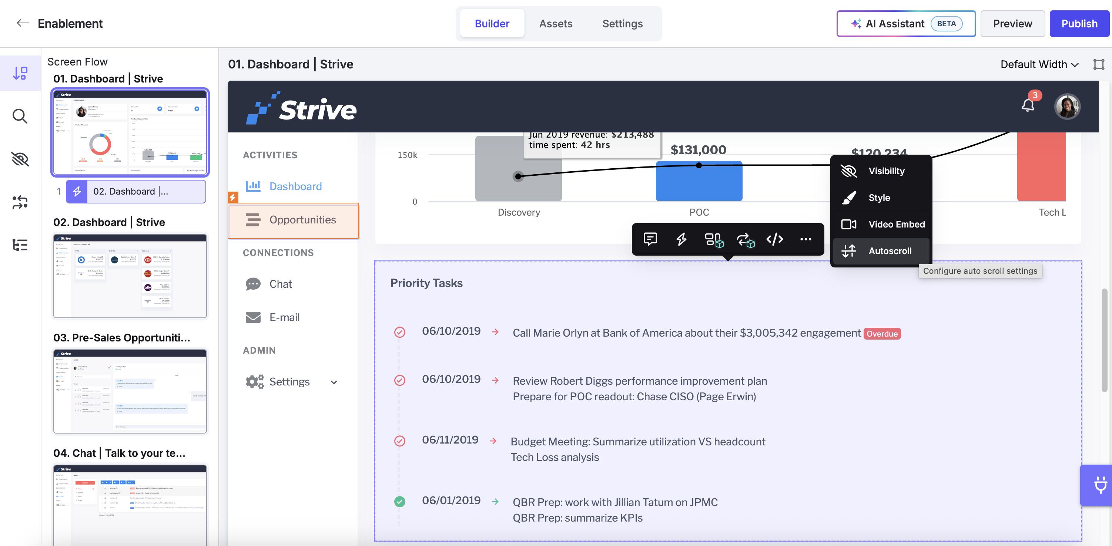Viewport: 1112px width, 546px height.
Task: Open the Default Width dropdown
Action: 1039,64
